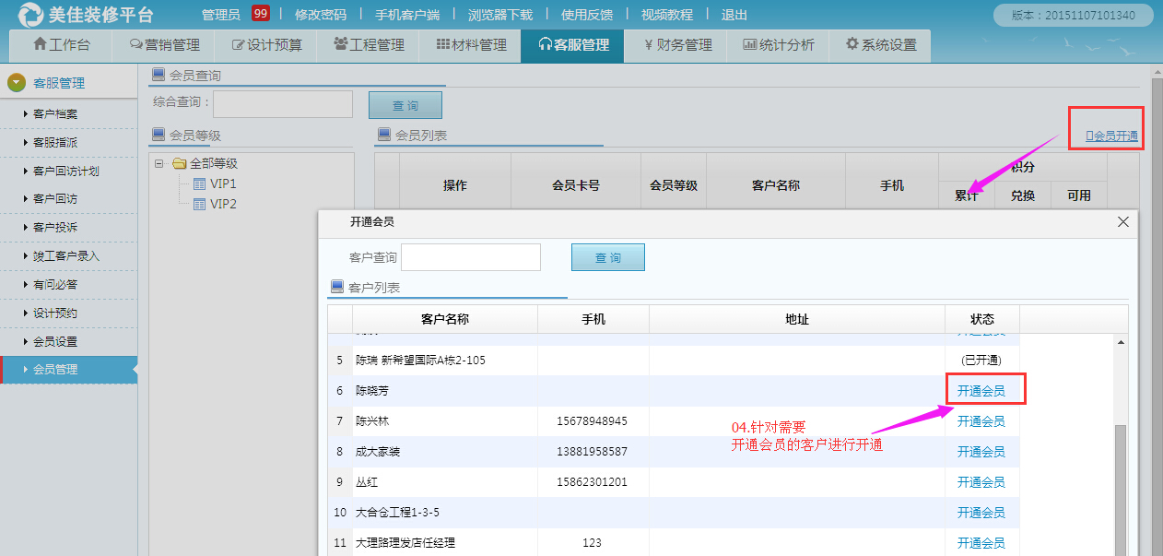Image resolution: width=1163 pixels, height=556 pixels.
Task: Click 开通会员 for 成大家装
Action: point(981,452)
